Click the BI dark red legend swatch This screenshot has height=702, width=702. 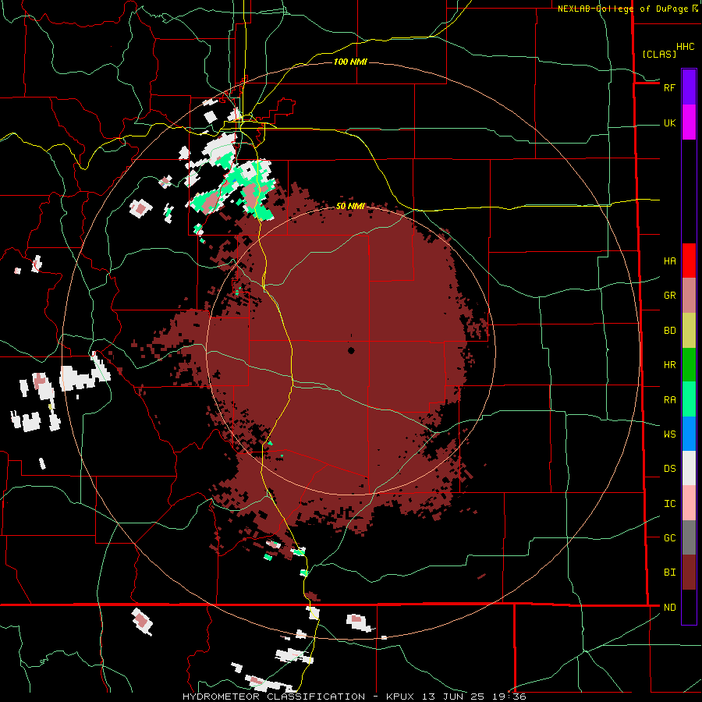coord(689,573)
